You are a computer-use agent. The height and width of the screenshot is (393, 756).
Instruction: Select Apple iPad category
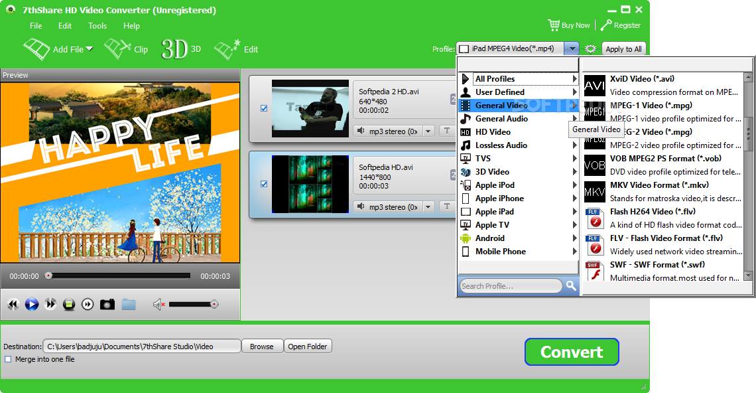click(519, 212)
